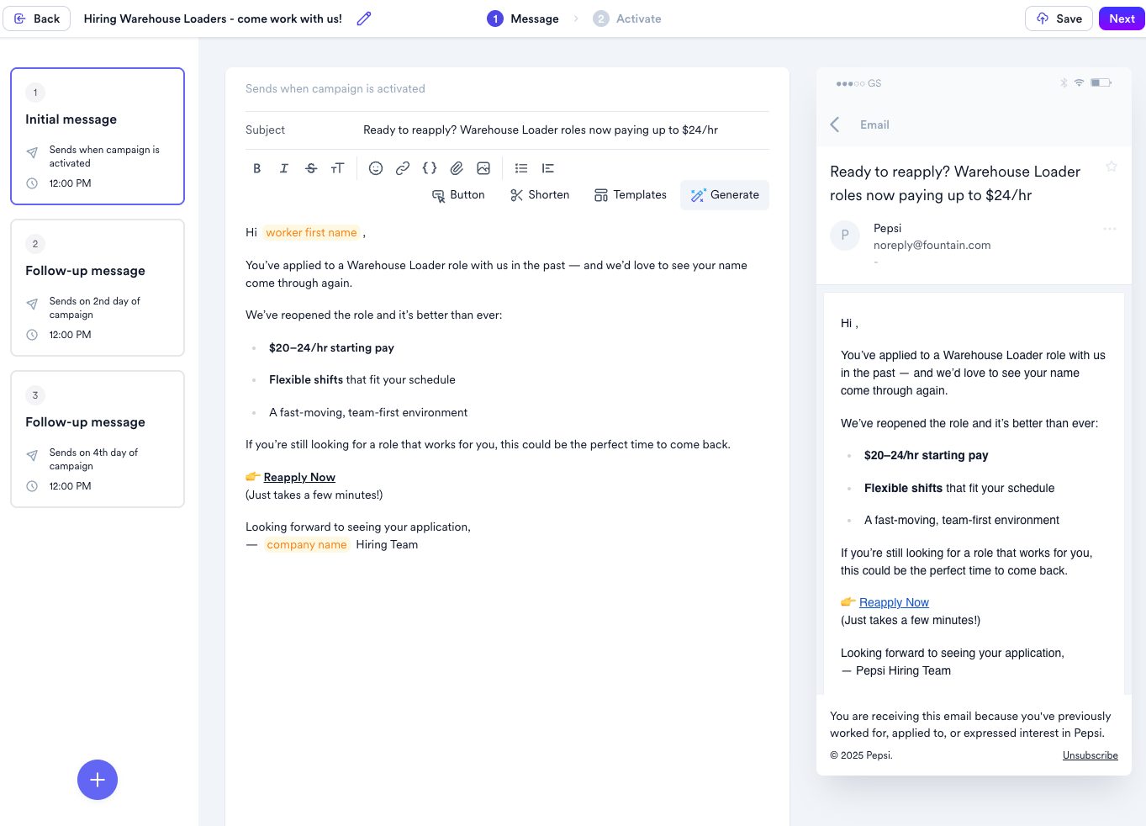Insert an image using the image icon
Screen dimensions: 1146x826
[x=483, y=168]
